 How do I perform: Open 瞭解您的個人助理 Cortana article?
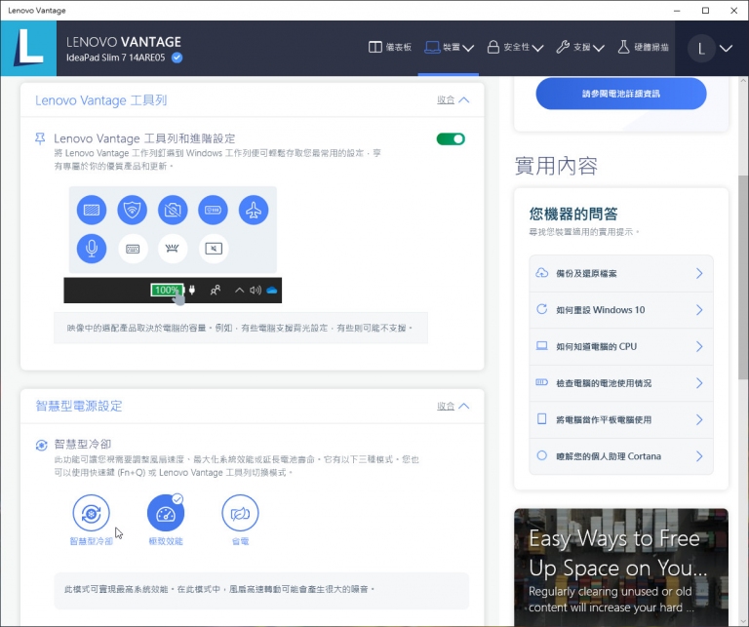tap(621, 456)
